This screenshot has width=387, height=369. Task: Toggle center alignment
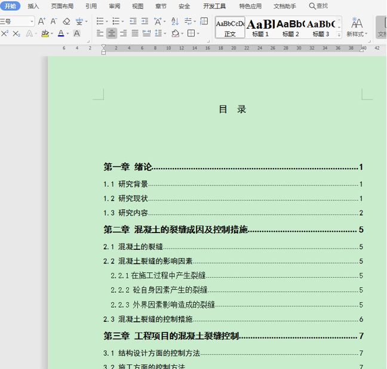point(112,33)
